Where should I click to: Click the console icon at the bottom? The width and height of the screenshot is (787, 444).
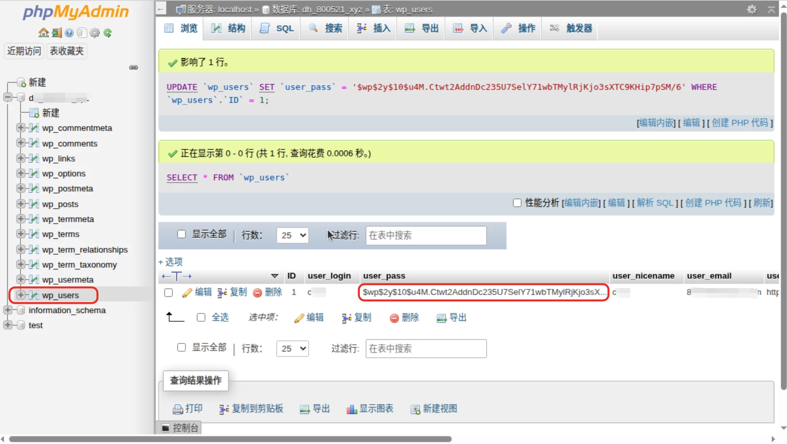click(x=166, y=428)
